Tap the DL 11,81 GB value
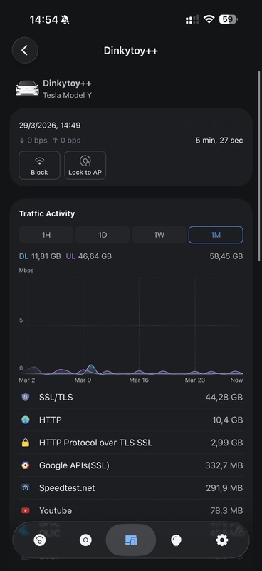The image size is (262, 571). (x=40, y=256)
